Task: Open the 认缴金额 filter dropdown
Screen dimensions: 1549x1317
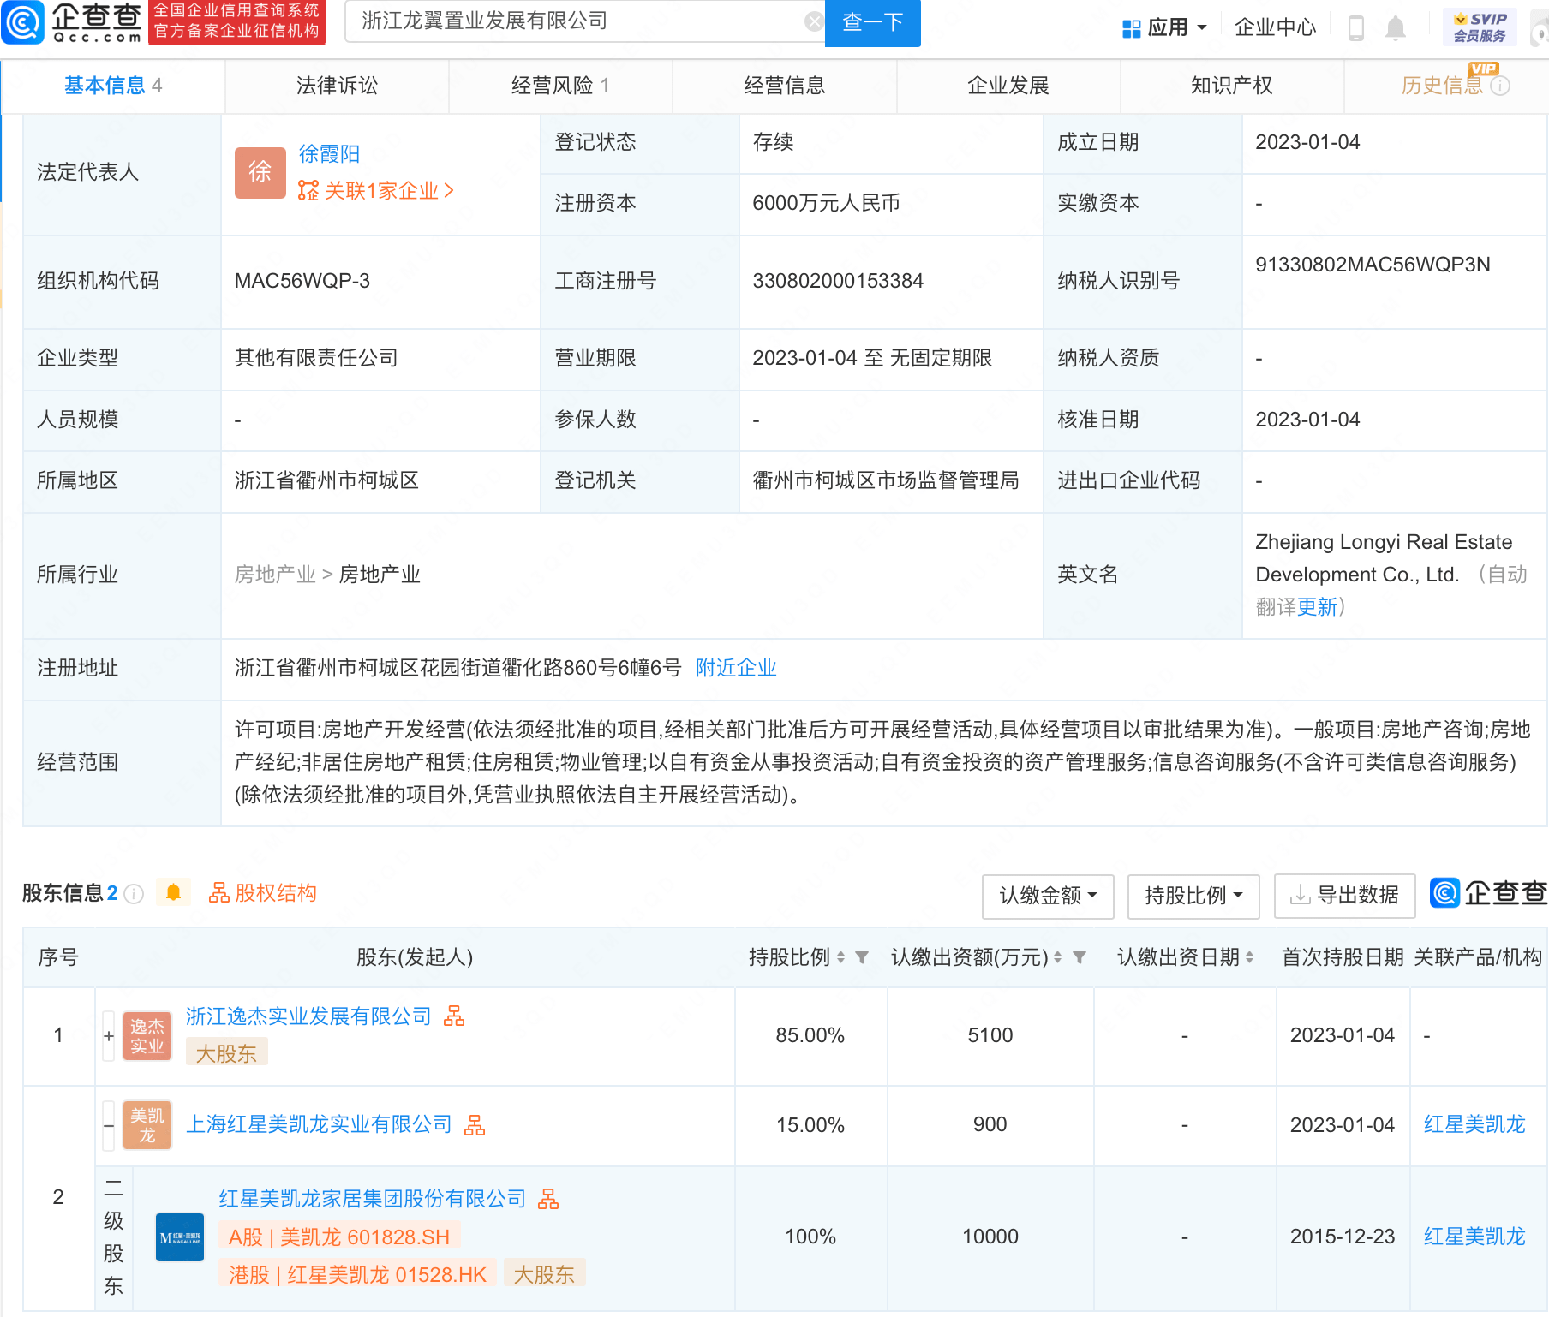Action: 1048,896
